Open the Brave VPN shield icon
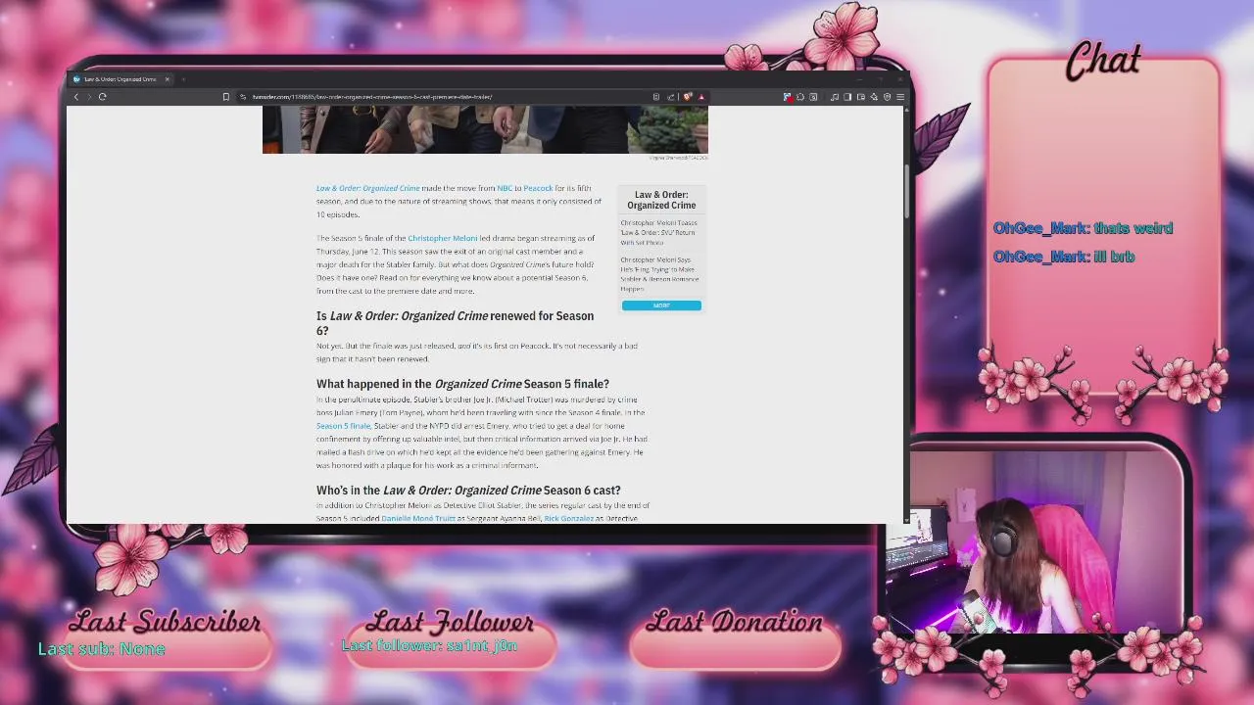Screen dimensions: 1254x705 888,97
